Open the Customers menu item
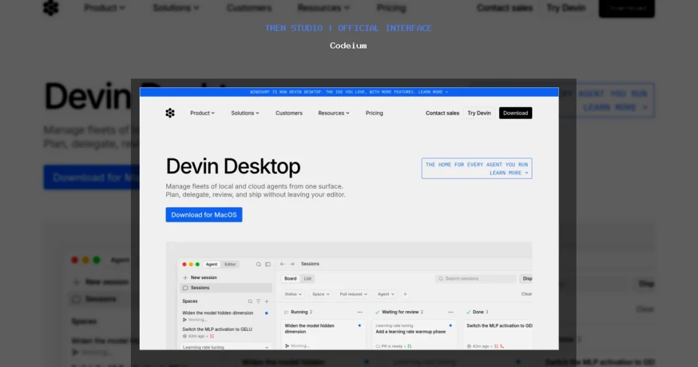The image size is (698, 367). point(289,113)
